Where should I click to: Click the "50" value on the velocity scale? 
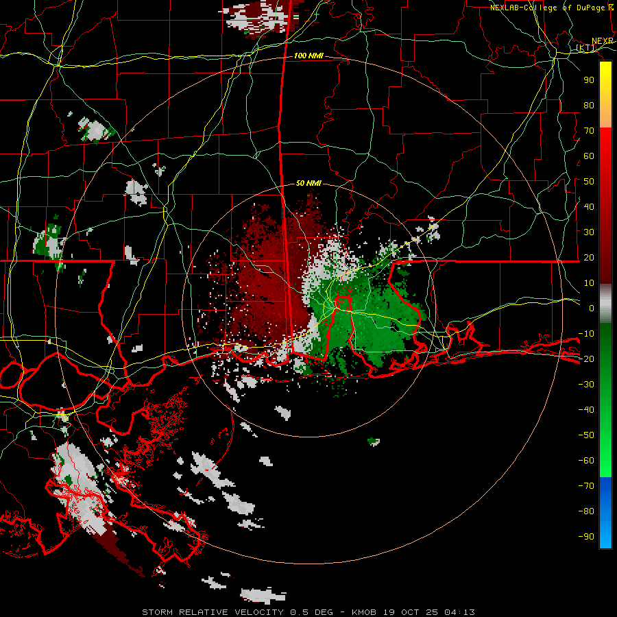pyautogui.click(x=589, y=182)
